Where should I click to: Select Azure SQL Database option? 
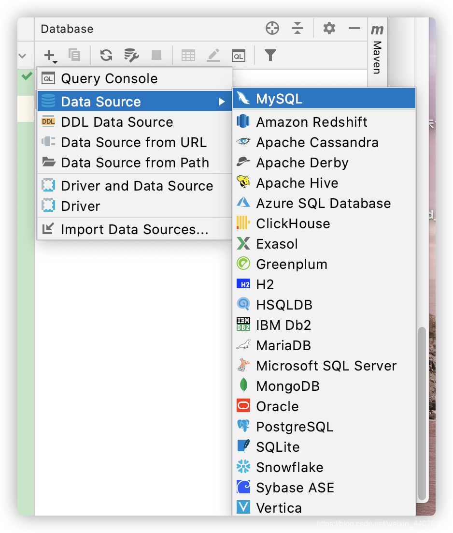click(324, 203)
